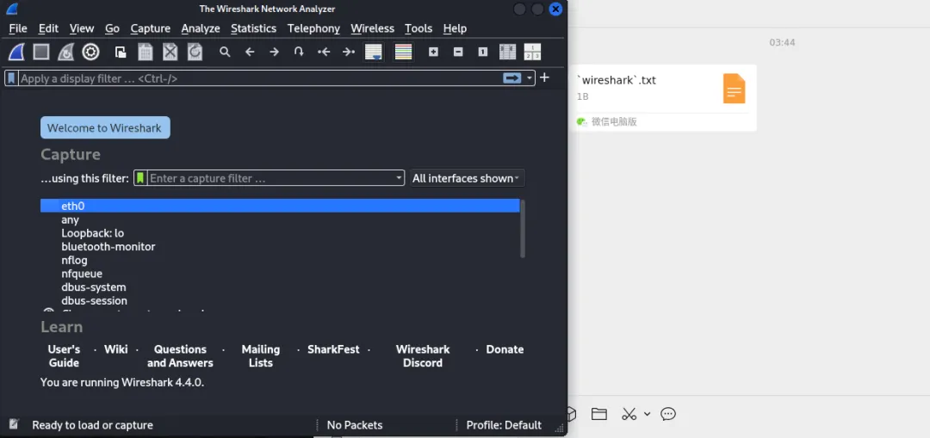This screenshot has width=930, height=438.
Task: Zoom out main window text
Action: [458, 52]
